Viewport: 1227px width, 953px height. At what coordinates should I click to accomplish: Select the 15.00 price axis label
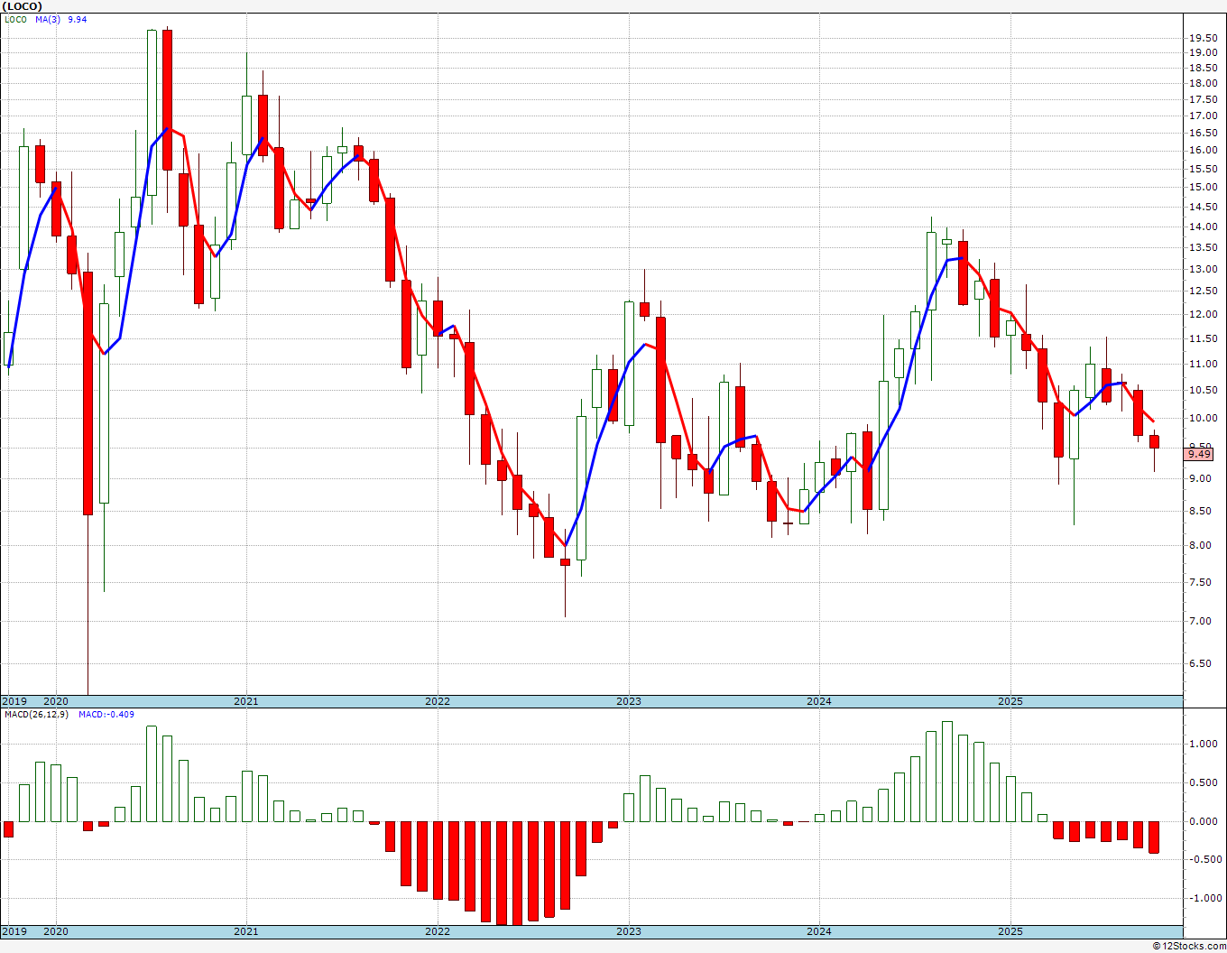point(1202,187)
